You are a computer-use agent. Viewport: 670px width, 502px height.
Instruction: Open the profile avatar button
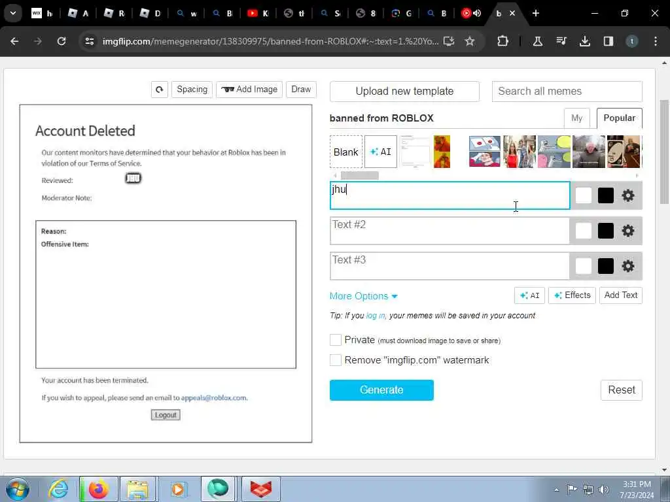[631, 41]
